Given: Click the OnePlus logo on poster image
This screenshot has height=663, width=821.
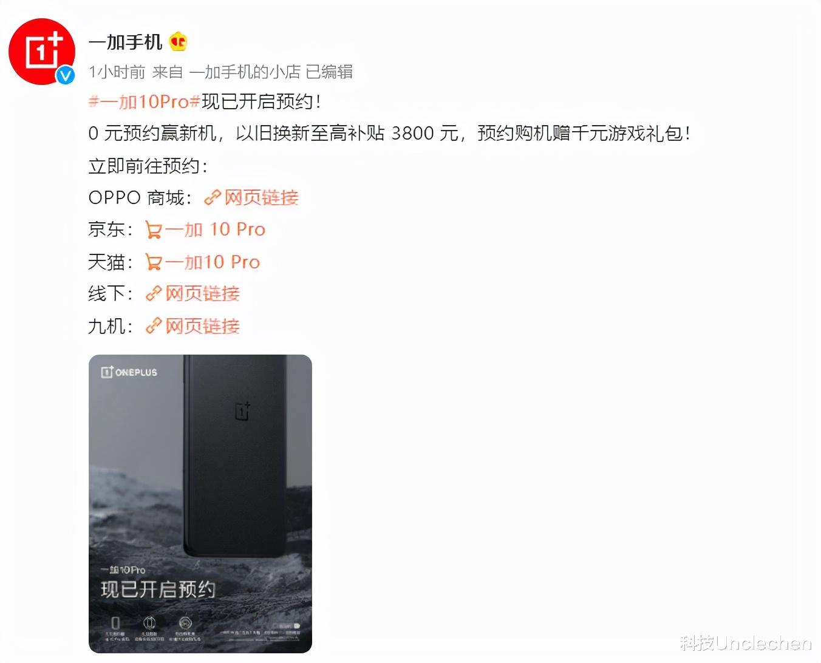Looking at the screenshot, I should coord(129,372).
